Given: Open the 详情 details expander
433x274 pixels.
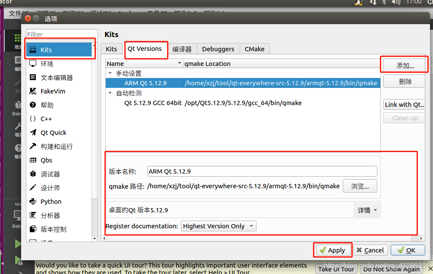Looking at the screenshot, I should tap(367, 210).
